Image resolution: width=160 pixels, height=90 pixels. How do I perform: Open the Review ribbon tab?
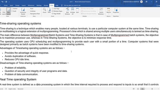(46, 5)
